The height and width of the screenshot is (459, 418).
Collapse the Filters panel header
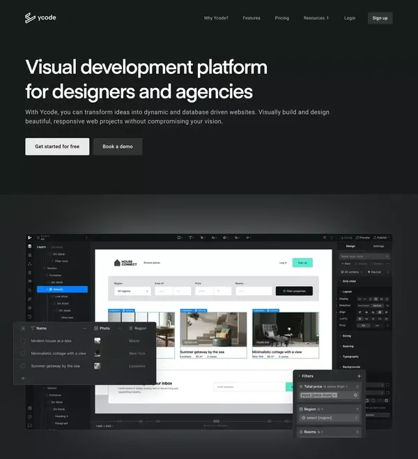pos(306,376)
